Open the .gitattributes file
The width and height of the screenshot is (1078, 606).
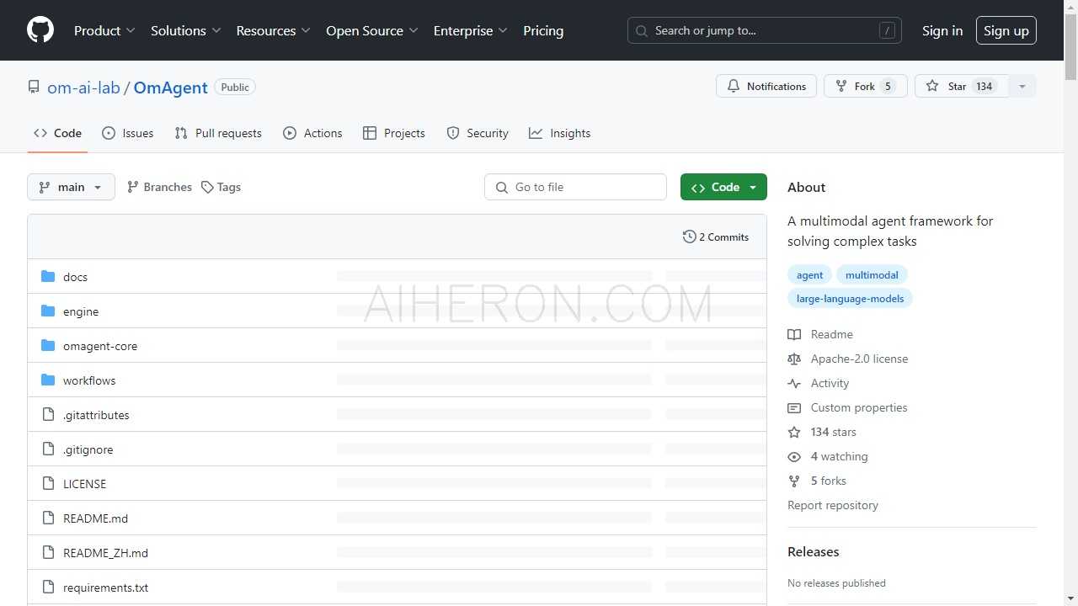point(96,415)
